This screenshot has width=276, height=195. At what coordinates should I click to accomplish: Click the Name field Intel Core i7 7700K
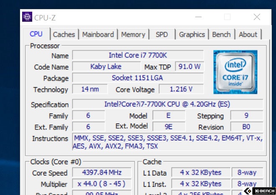pos(138,55)
